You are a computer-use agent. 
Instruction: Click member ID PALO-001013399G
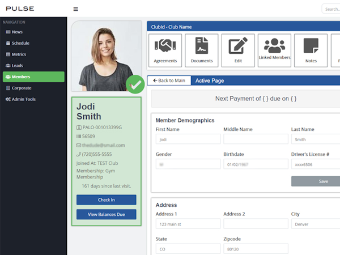point(102,127)
